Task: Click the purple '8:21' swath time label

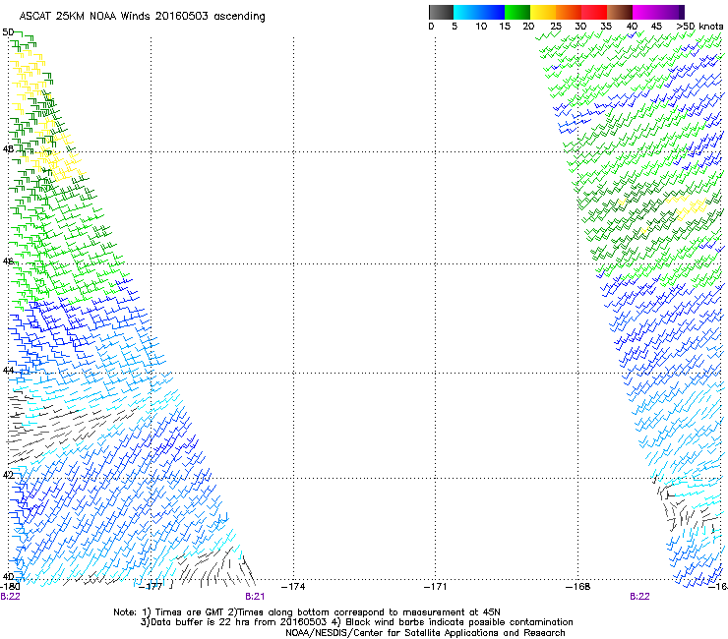Action: [255, 597]
